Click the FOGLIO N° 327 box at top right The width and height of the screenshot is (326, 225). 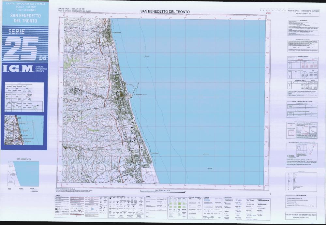tap(304, 13)
